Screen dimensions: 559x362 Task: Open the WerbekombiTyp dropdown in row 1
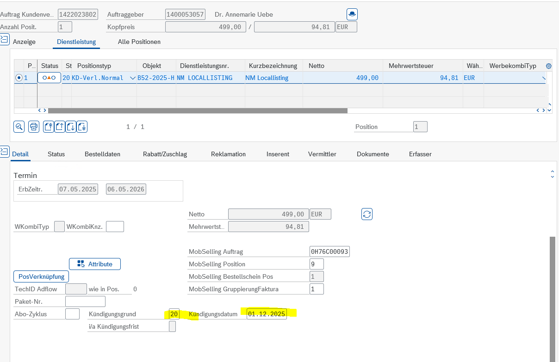(544, 78)
